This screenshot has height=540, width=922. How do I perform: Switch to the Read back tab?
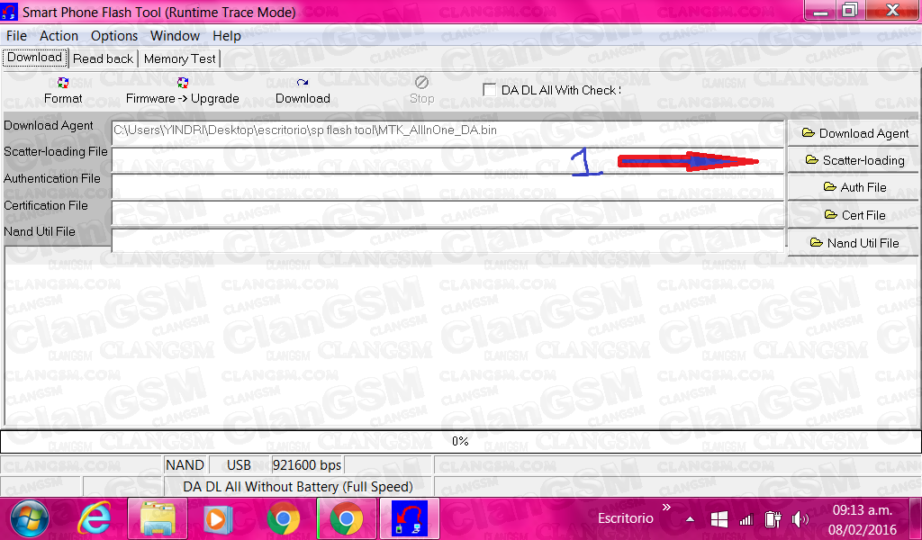tap(103, 58)
